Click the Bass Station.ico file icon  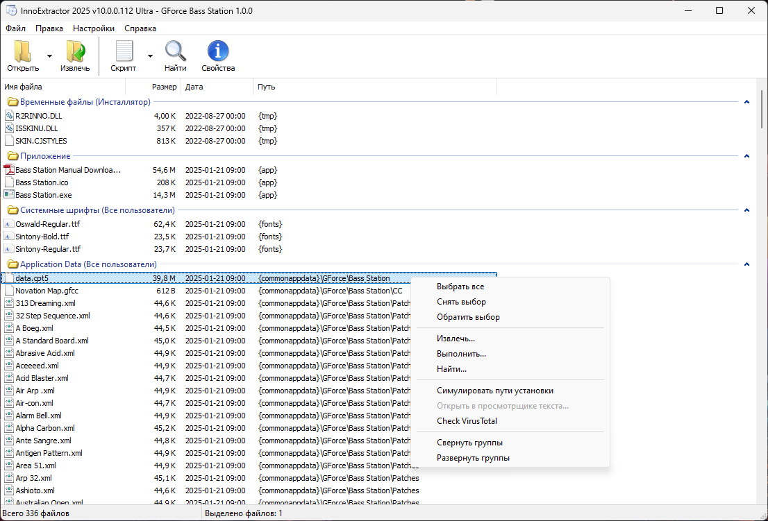pyautogui.click(x=9, y=182)
